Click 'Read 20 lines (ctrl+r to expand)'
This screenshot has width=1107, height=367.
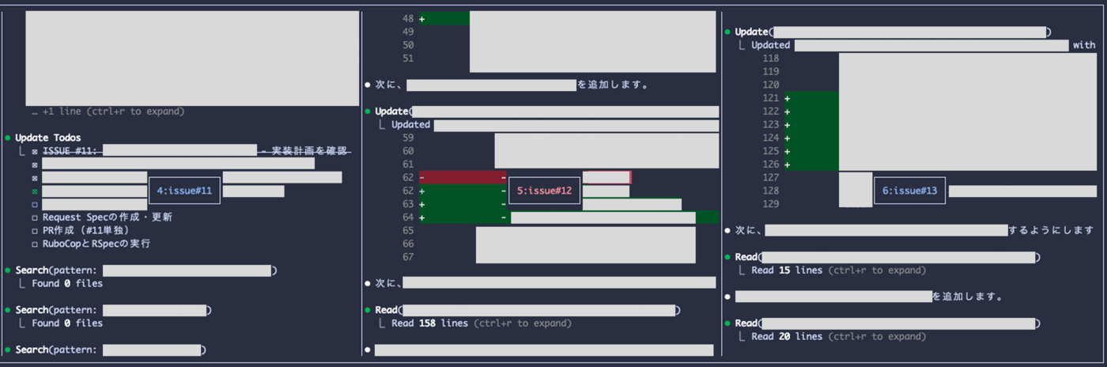click(837, 336)
